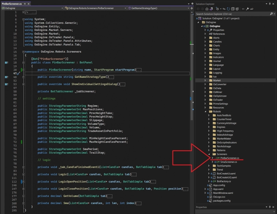Click the Home icon in Solution Explorer
This screenshot has height=214, width=277.
(x=207, y=9)
